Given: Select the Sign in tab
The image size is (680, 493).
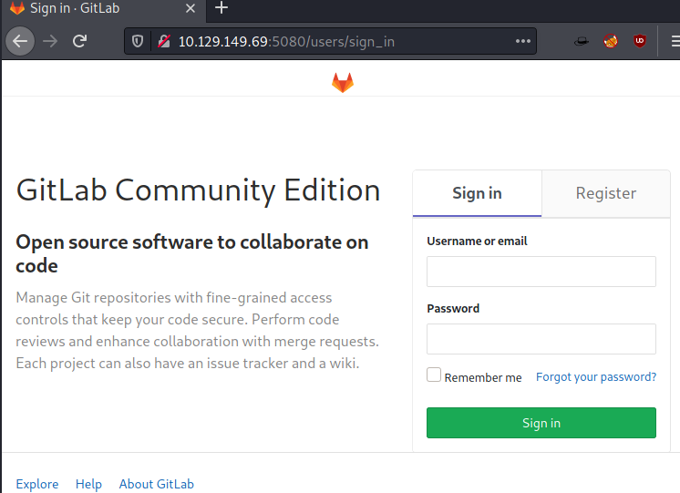Looking at the screenshot, I should pyautogui.click(x=477, y=193).
